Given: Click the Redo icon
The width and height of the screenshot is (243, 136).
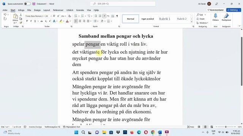Looking at the screenshot, I should [x=5, y=19].
